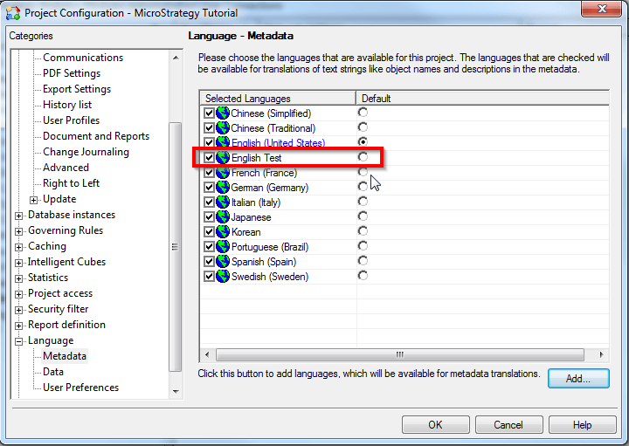Uncheck the German (Germany) language checkbox

pos(209,187)
